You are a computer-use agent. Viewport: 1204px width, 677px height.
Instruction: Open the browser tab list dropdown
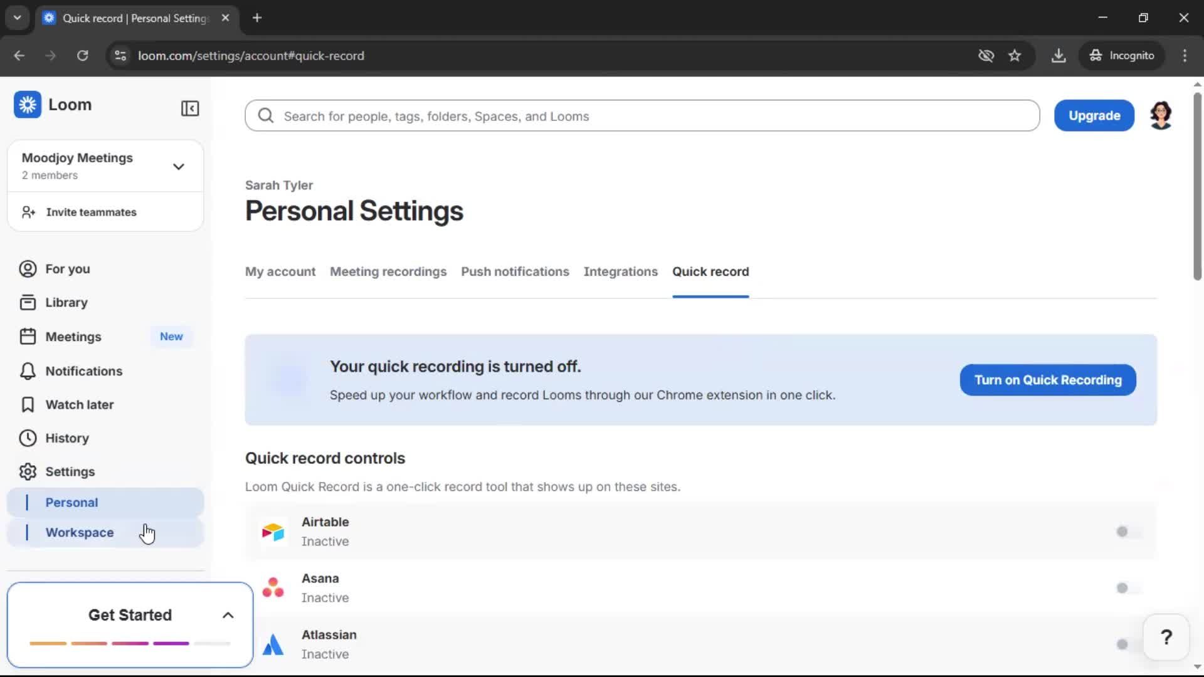17,18
